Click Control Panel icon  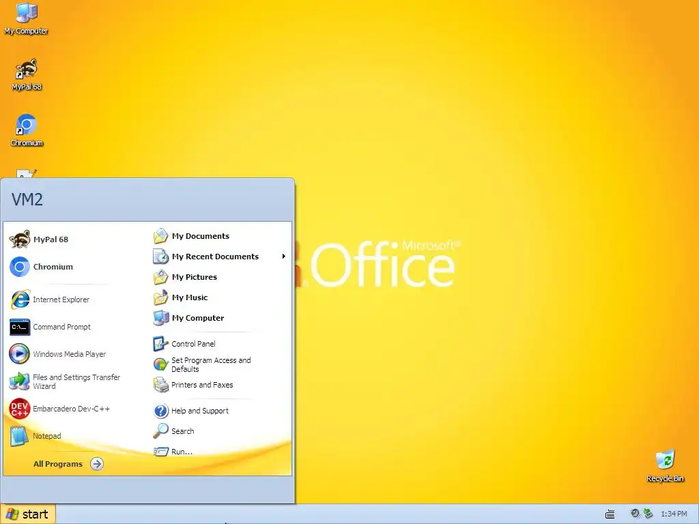pyautogui.click(x=160, y=344)
